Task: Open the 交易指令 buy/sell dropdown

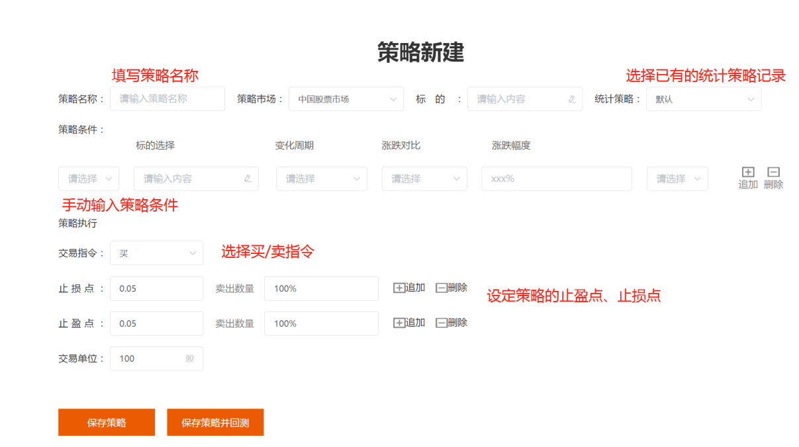Action: click(x=156, y=253)
